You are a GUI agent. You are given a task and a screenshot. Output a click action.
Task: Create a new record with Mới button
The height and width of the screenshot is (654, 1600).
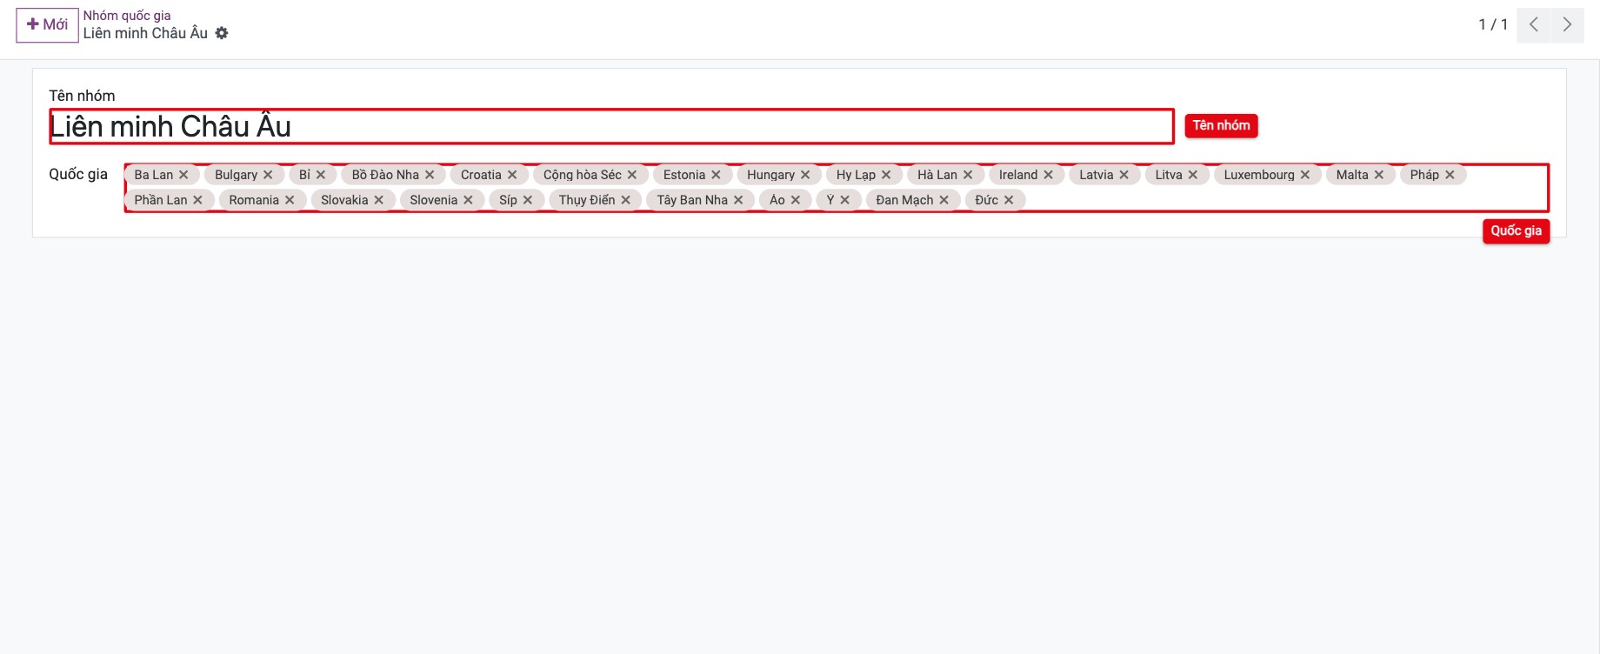47,24
